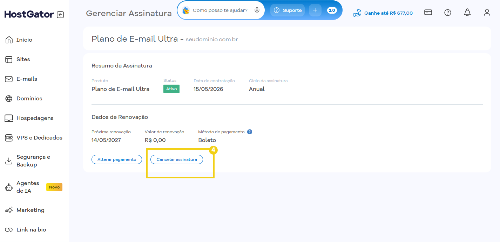
Task: Click the Plano de E-mail Ultra heading
Action: (x=135, y=39)
